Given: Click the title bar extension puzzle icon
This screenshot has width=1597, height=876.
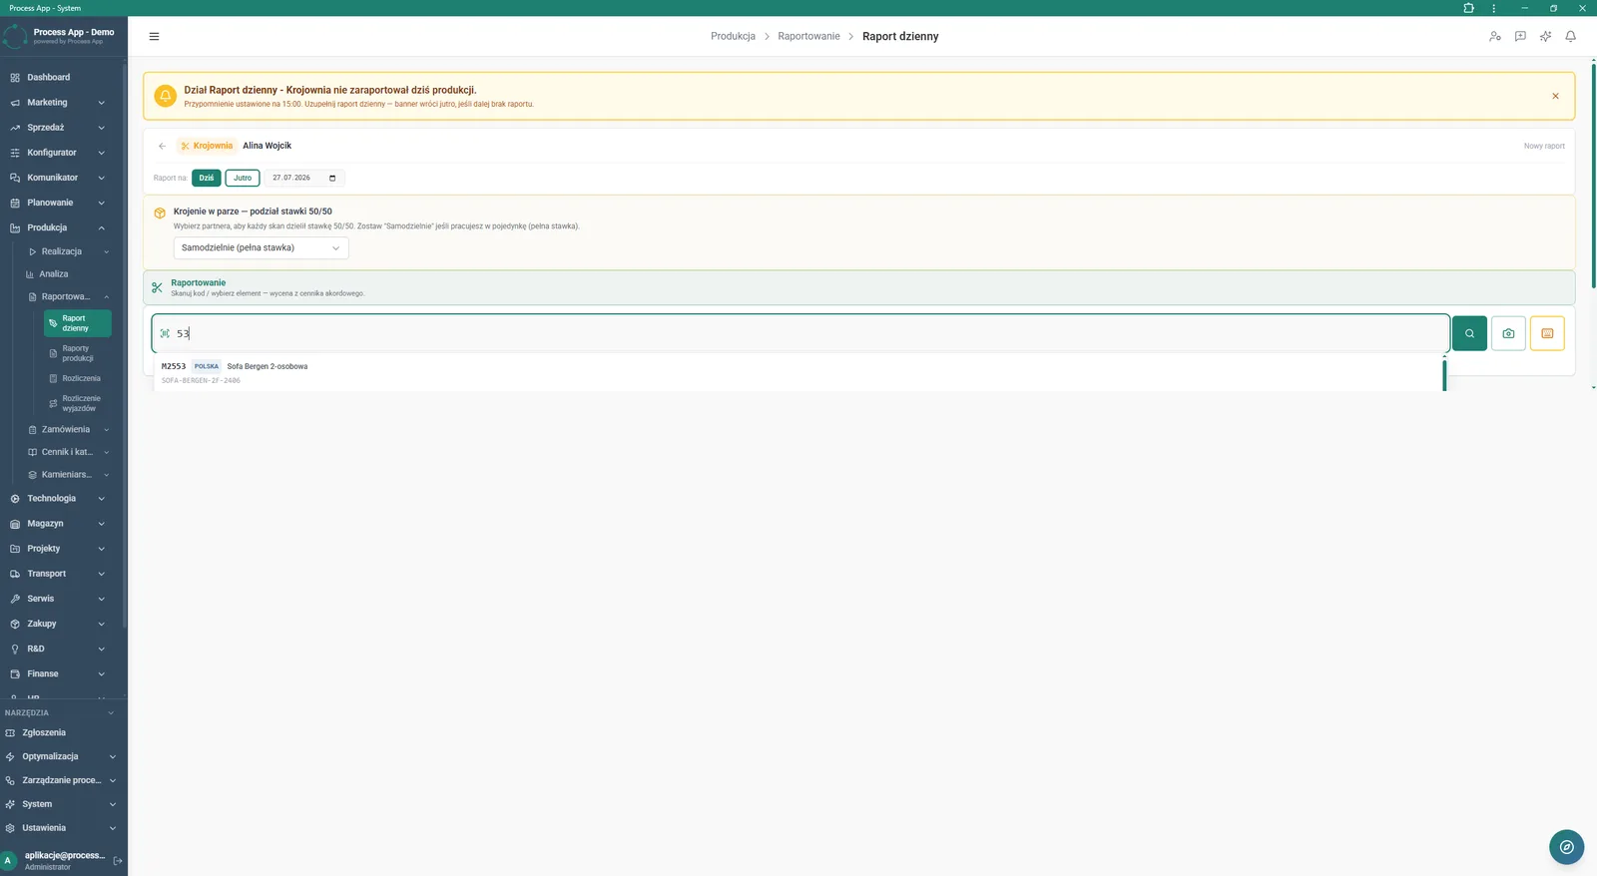Looking at the screenshot, I should point(1468,8).
